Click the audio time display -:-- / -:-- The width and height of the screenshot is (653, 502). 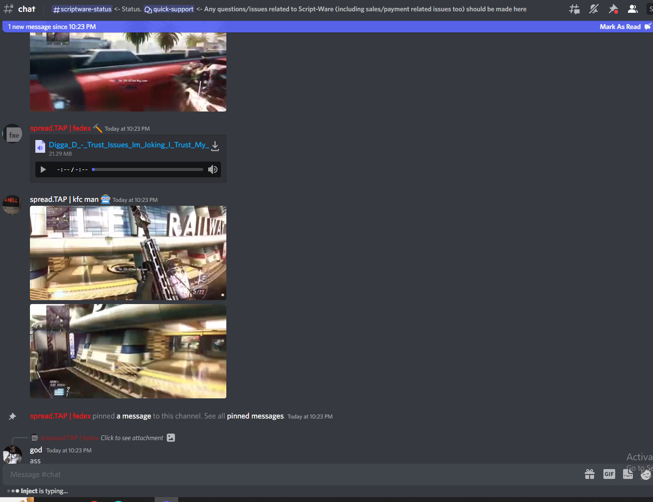pos(72,170)
